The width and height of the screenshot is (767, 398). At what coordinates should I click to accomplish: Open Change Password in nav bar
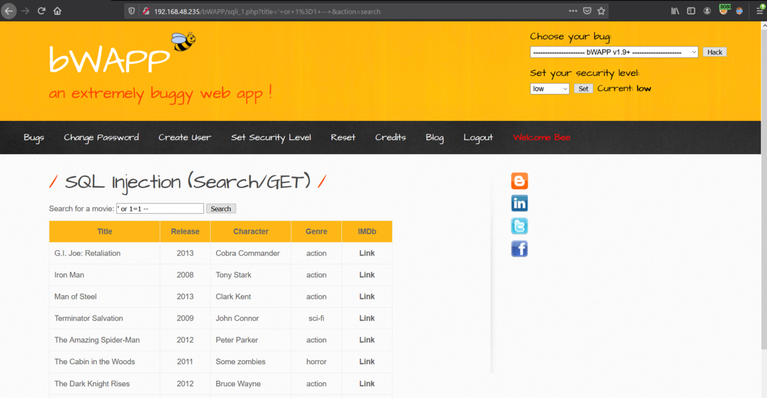pos(101,138)
